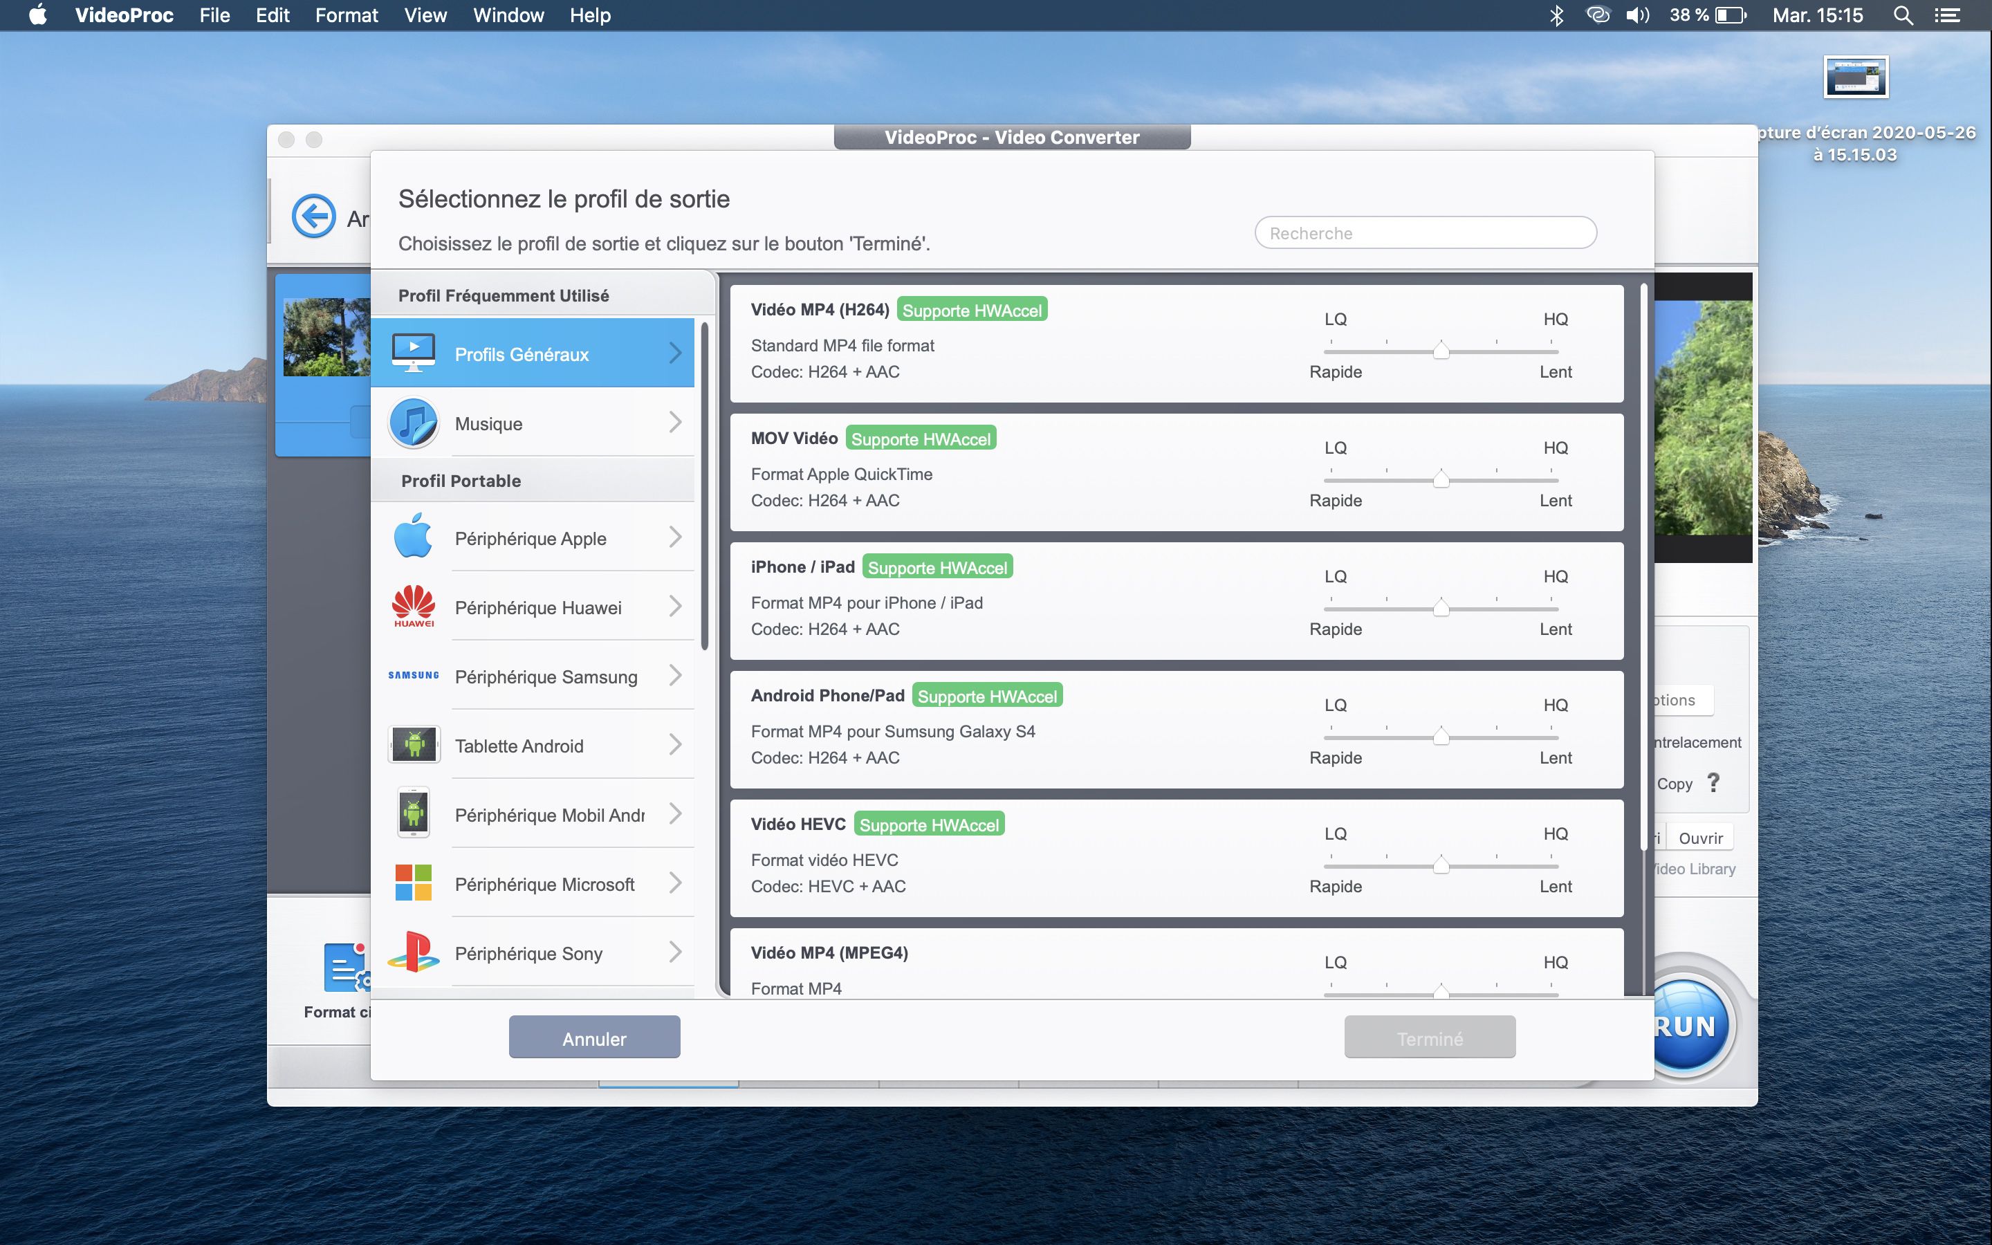
Task: Open the Format menu
Action: point(347,15)
